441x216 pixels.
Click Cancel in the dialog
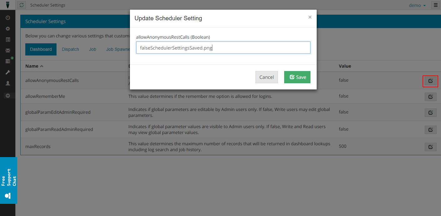tap(266, 77)
